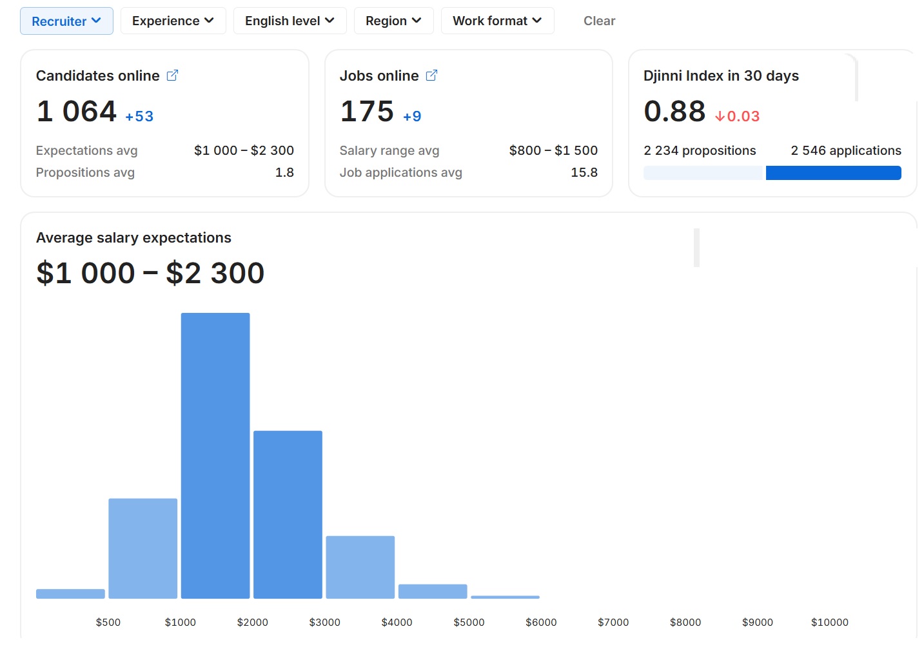Click the Jobs online heading text
924x649 pixels.
click(x=379, y=76)
